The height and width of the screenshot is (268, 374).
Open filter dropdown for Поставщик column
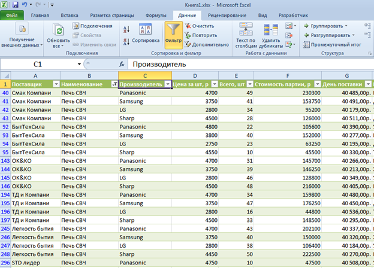[x=56, y=84]
